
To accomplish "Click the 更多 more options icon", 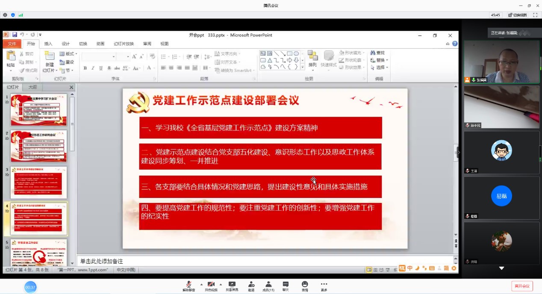I will pos(324,285).
